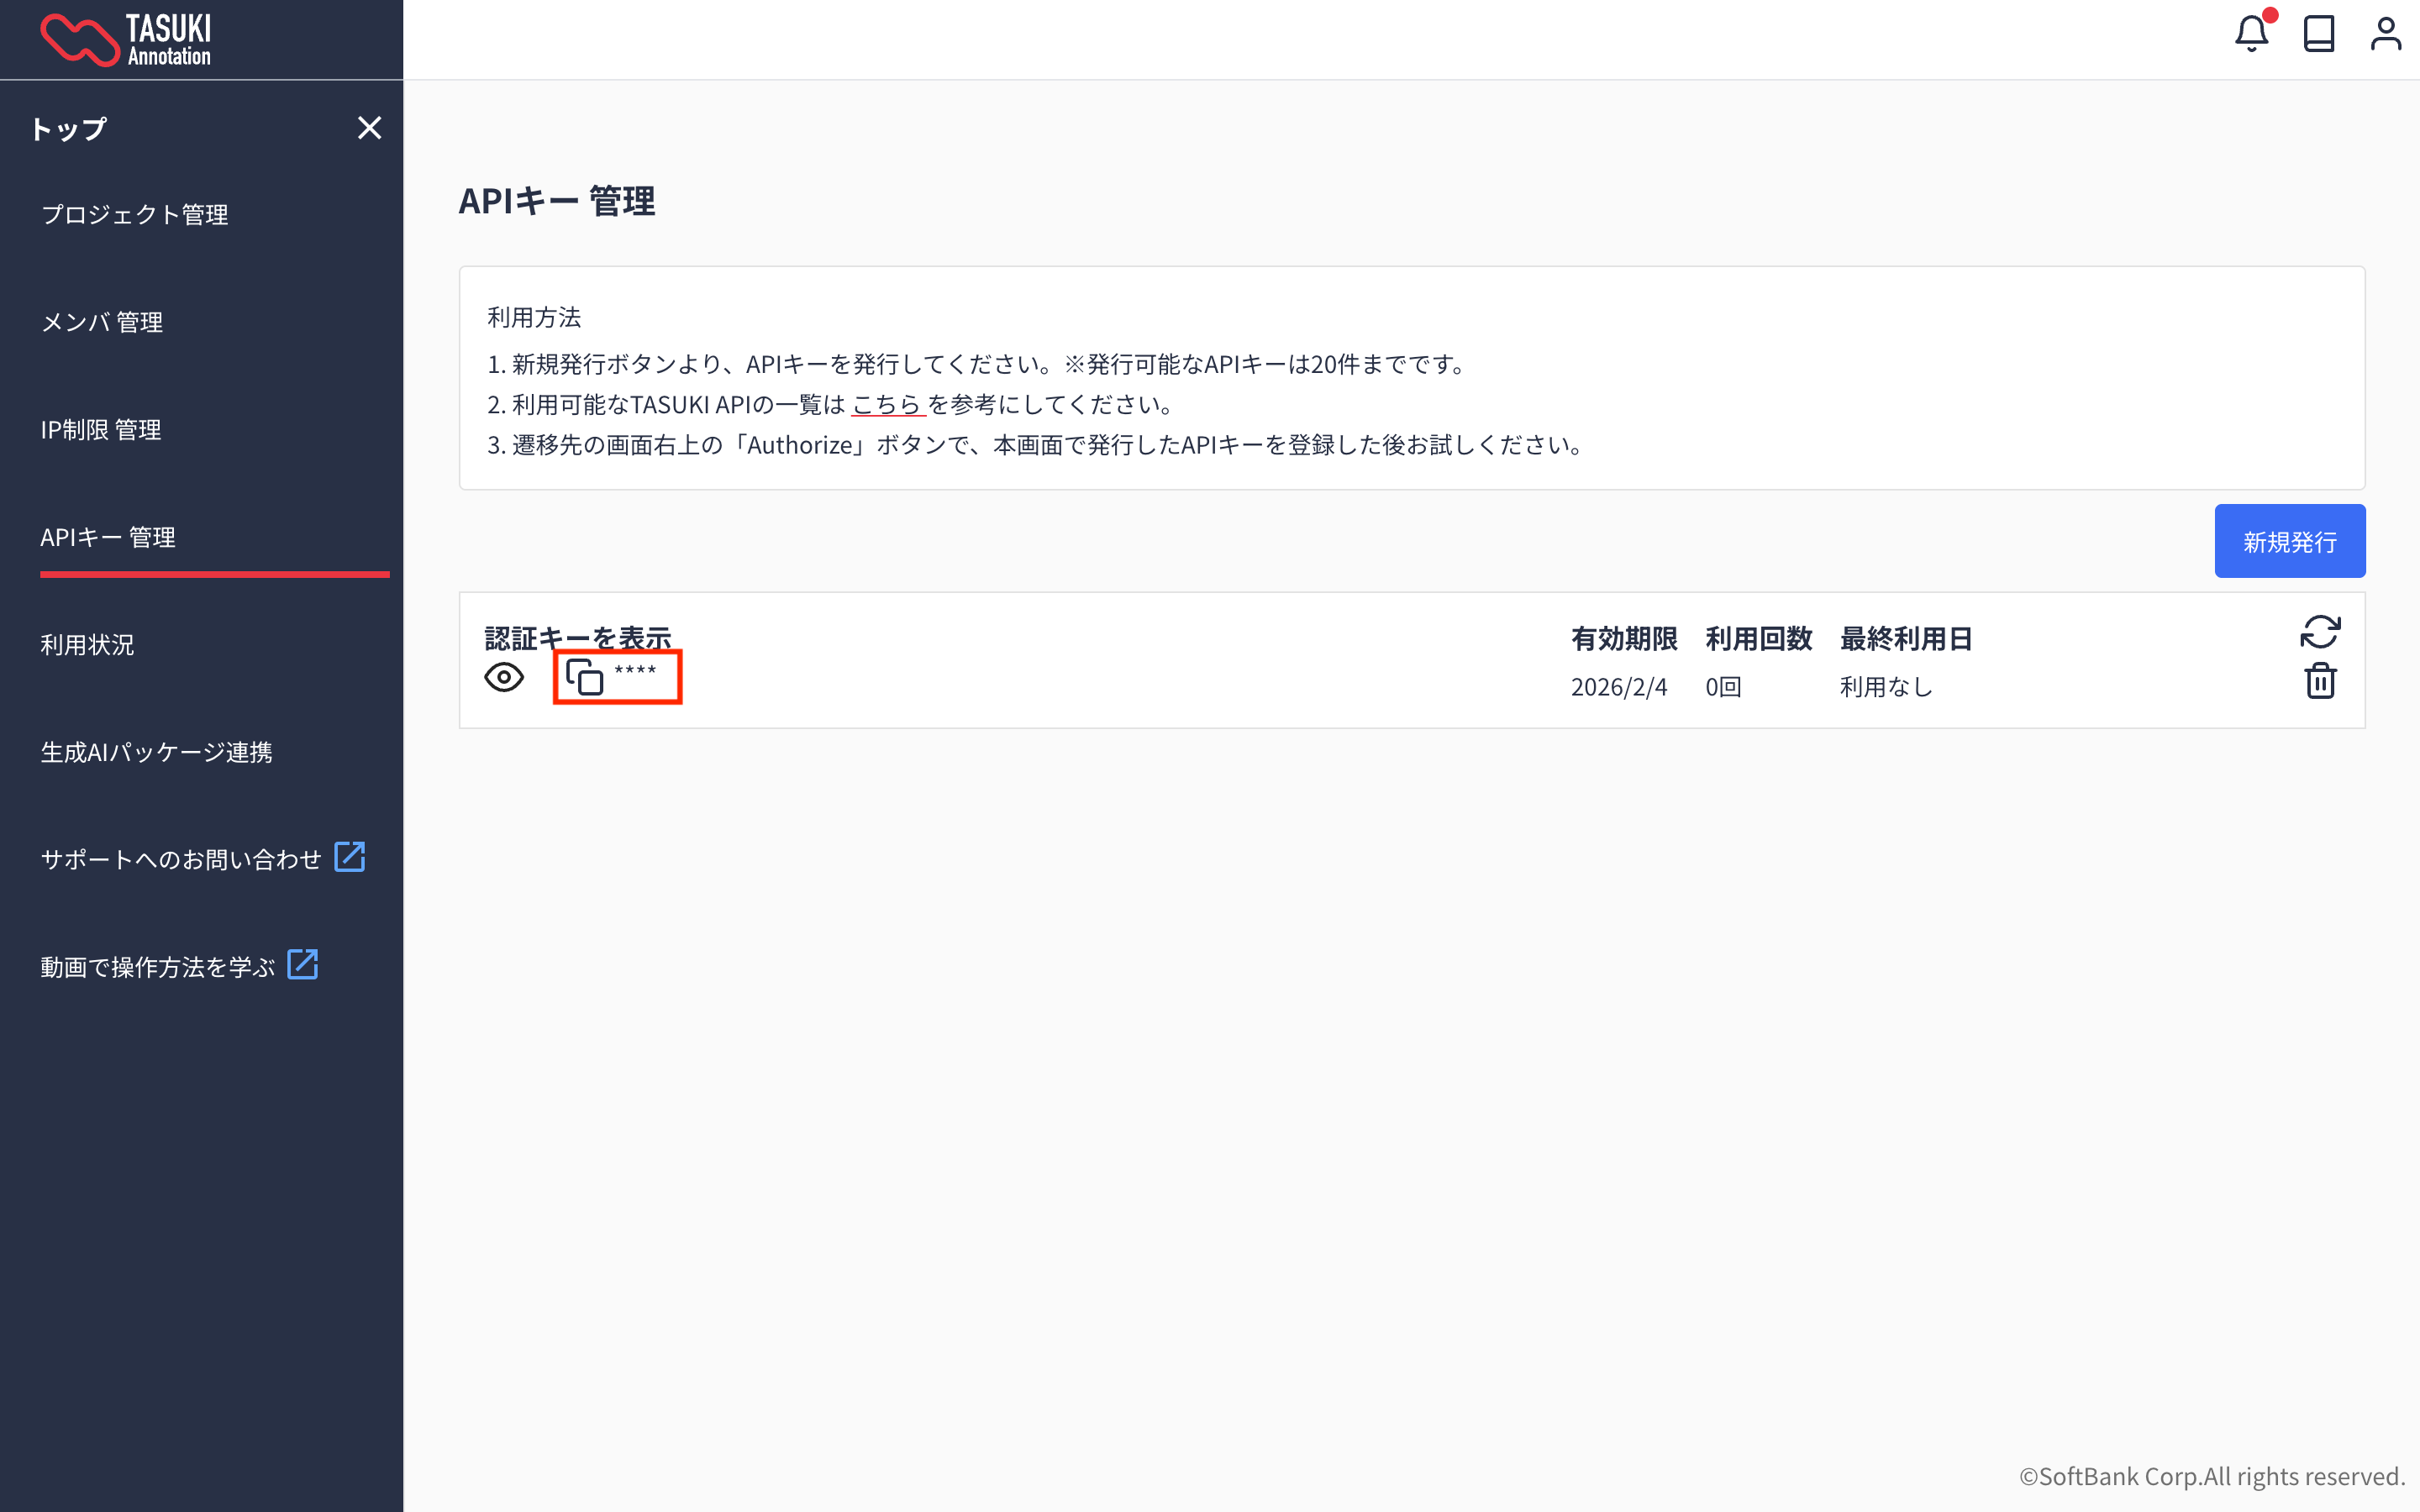Viewport: 2420px width, 1512px height.
Task: Click external link icon beside サポートへのお問い合わせ
Action: coord(349,857)
